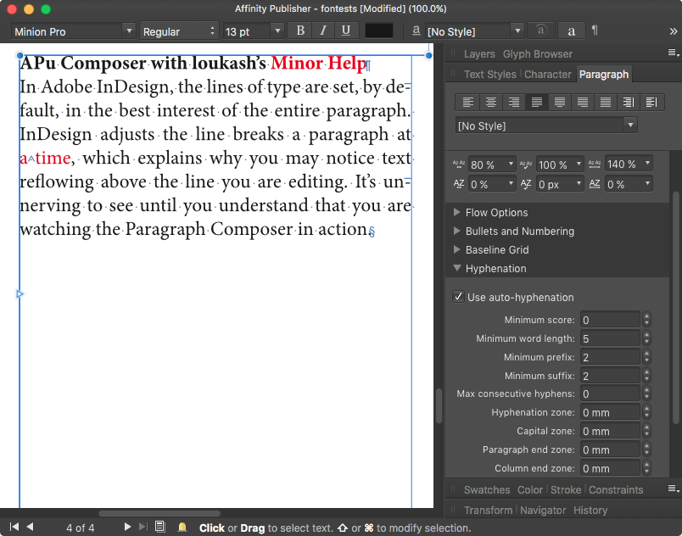The height and width of the screenshot is (536, 682).
Task: Switch to the Text Styles tab
Action: (489, 75)
